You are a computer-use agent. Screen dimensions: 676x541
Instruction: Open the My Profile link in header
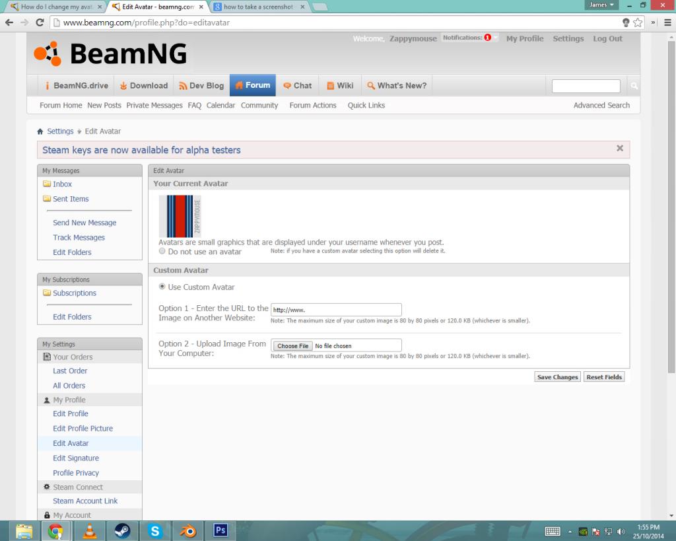[525, 38]
